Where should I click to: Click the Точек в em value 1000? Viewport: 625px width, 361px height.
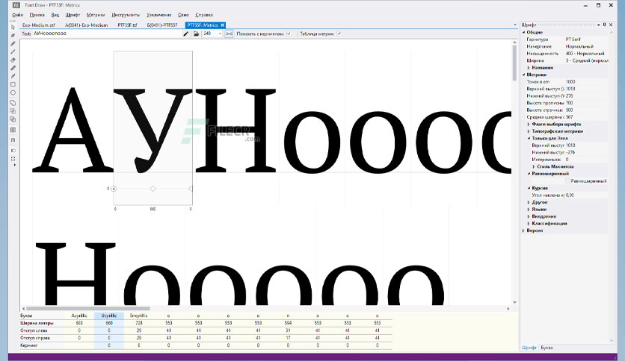click(570, 82)
